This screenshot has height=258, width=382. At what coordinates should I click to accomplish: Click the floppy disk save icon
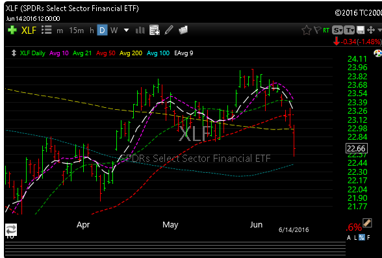(361, 30)
